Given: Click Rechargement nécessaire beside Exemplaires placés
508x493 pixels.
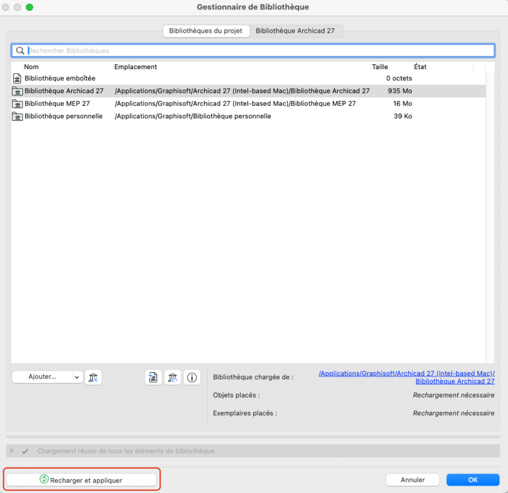Looking at the screenshot, I should point(454,413).
